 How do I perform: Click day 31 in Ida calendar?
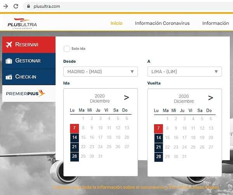(x=100, y=156)
